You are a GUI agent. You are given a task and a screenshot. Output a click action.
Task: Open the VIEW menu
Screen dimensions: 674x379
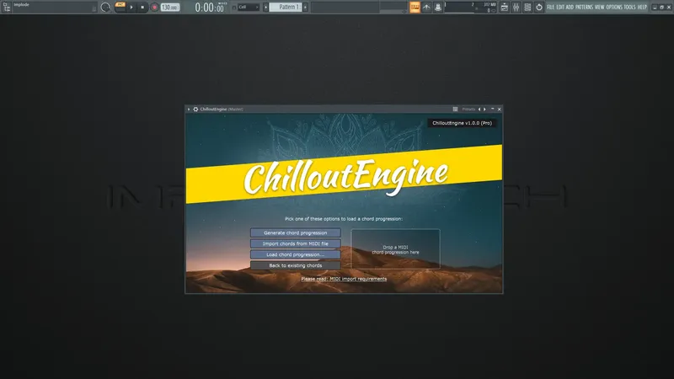pos(600,8)
